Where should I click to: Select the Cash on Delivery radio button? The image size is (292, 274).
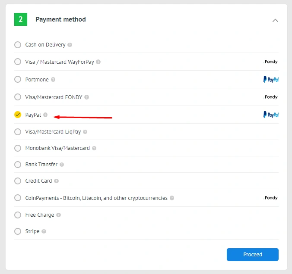18,45
